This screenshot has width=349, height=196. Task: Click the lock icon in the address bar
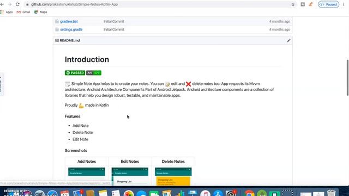(x=27, y=4)
